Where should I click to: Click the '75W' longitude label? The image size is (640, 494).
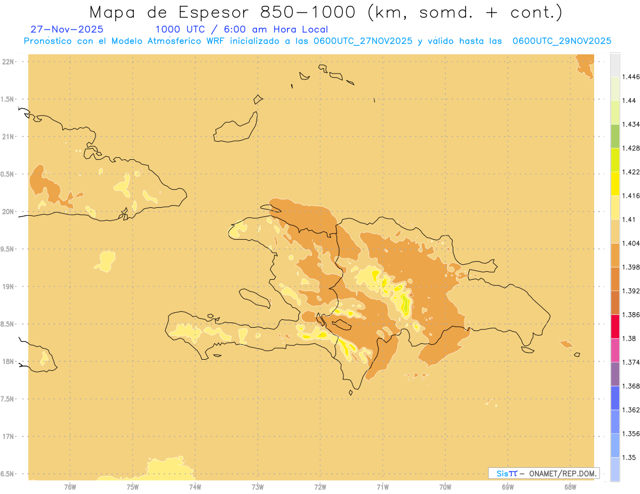point(132,488)
